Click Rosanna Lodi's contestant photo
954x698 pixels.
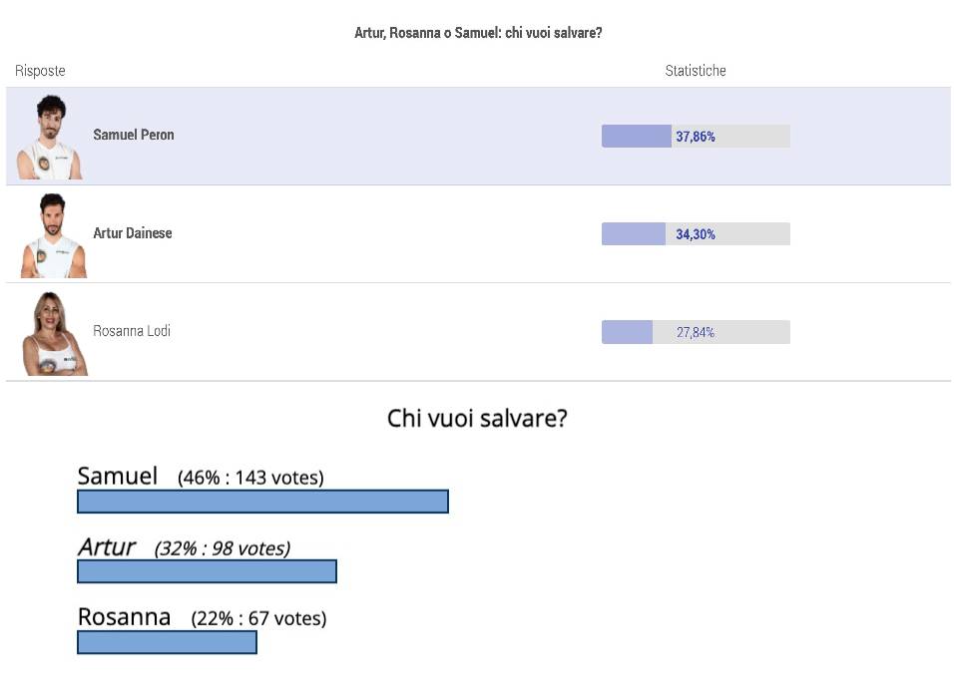pyautogui.click(x=55, y=333)
